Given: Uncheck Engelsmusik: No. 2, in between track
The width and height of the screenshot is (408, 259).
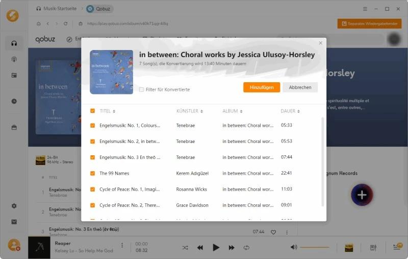Looking at the screenshot, I should pyautogui.click(x=92, y=142).
